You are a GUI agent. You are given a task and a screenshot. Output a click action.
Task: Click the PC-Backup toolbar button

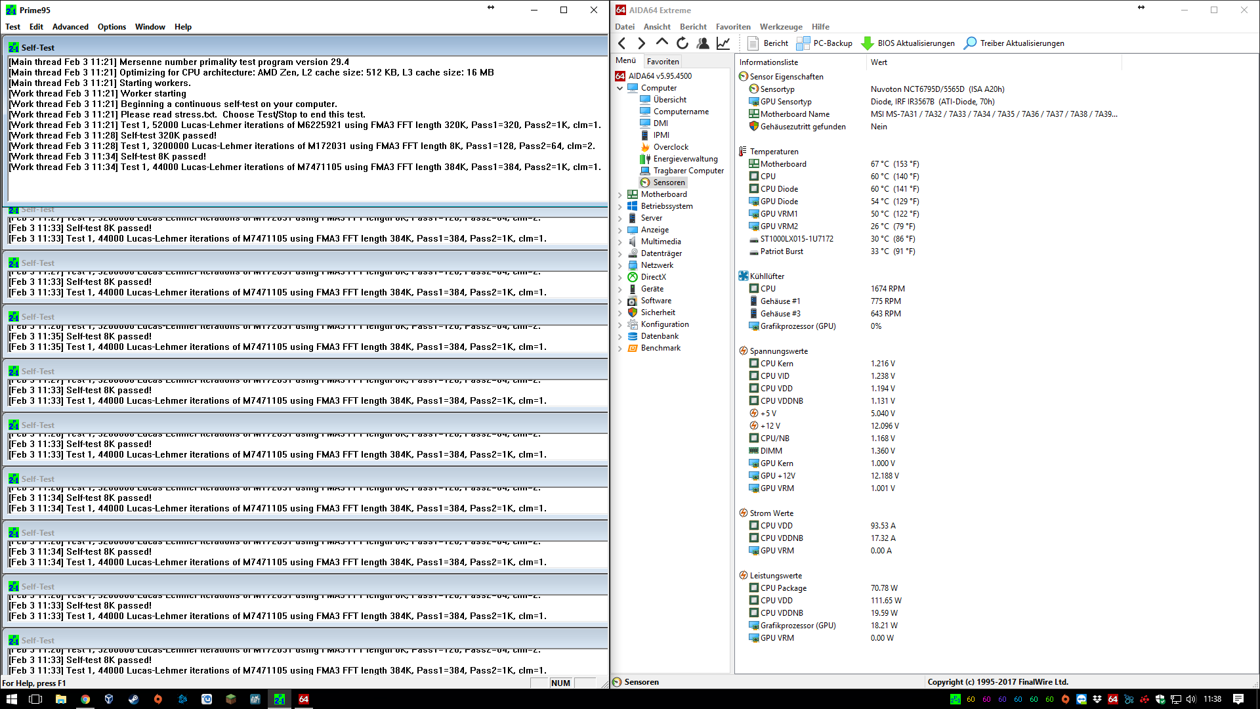(824, 43)
